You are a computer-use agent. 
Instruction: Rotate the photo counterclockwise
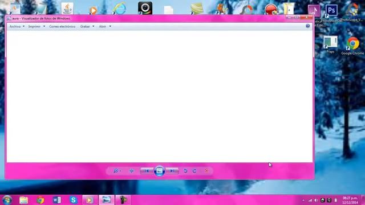[x=185, y=171]
